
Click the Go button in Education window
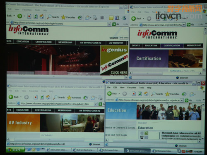coord(188,100)
